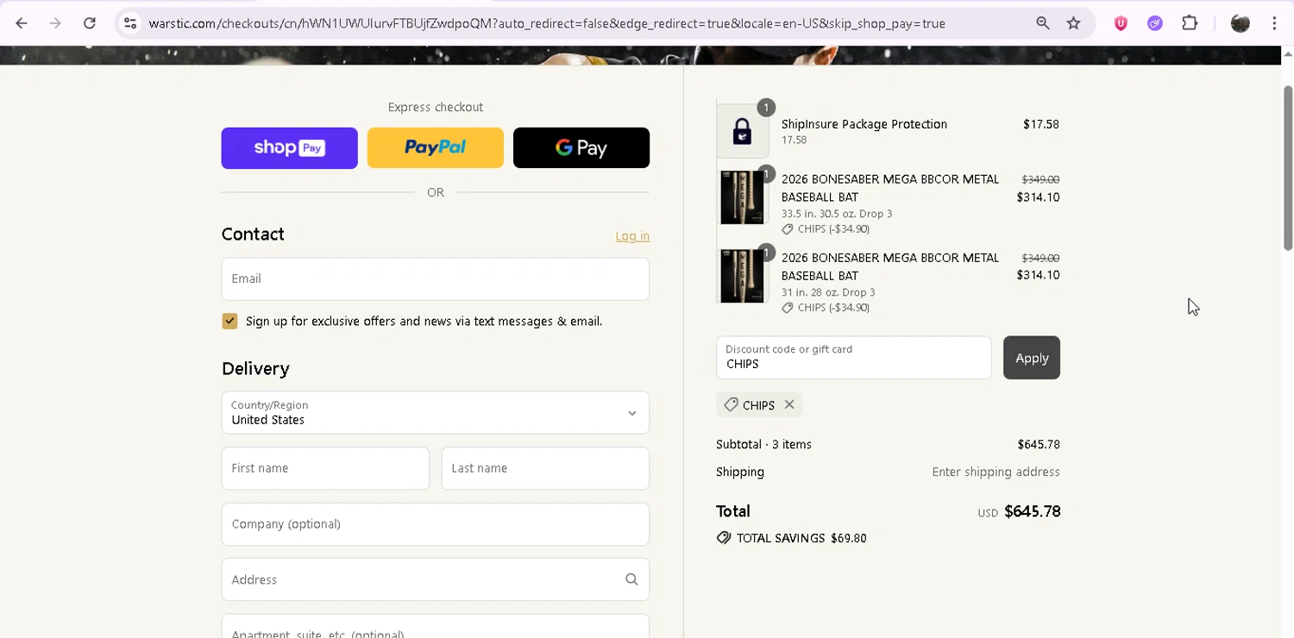Click the bold $645.78 total amount
Viewport: 1294px width, 638px height.
click(x=1033, y=512)
